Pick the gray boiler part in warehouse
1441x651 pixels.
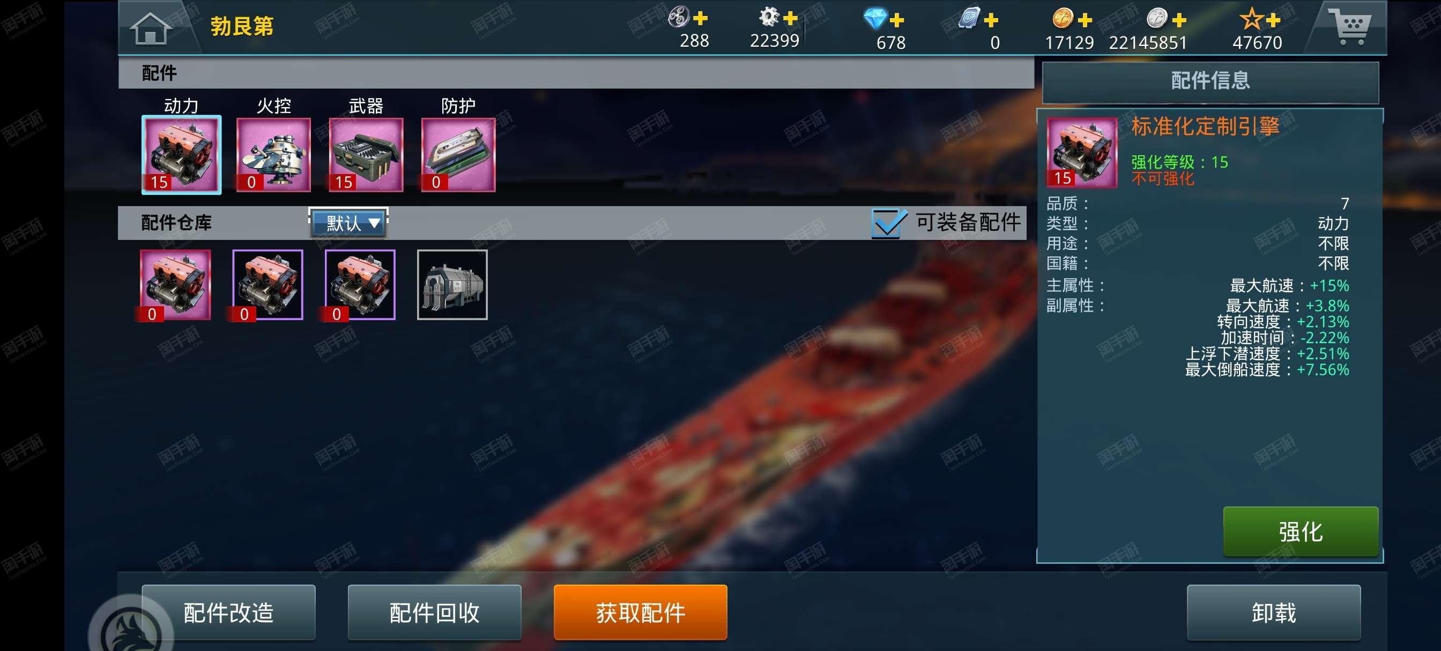pyautogui.click(x=452, y=285)
